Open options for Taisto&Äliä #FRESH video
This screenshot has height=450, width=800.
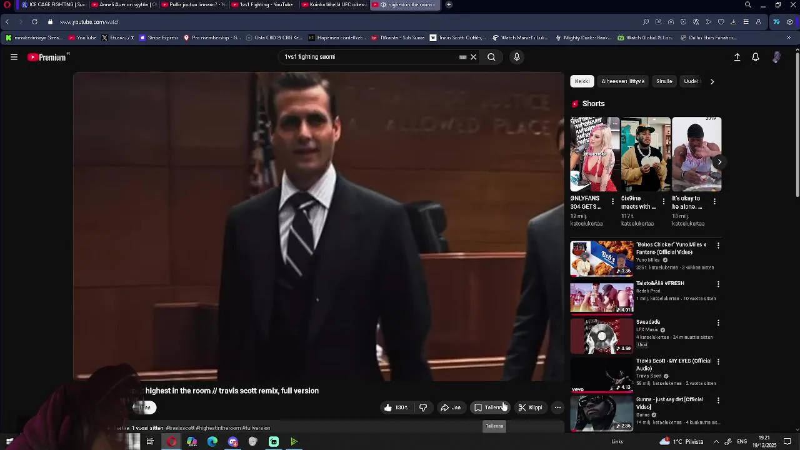(718, 284)
